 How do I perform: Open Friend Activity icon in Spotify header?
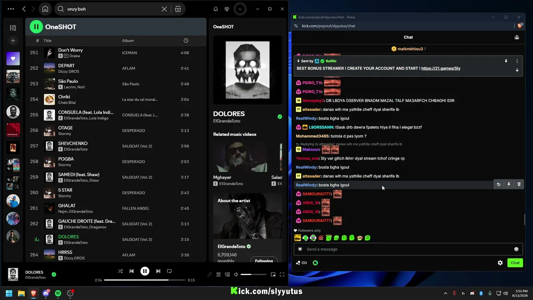pyautogui.click(x=227, y=9)
